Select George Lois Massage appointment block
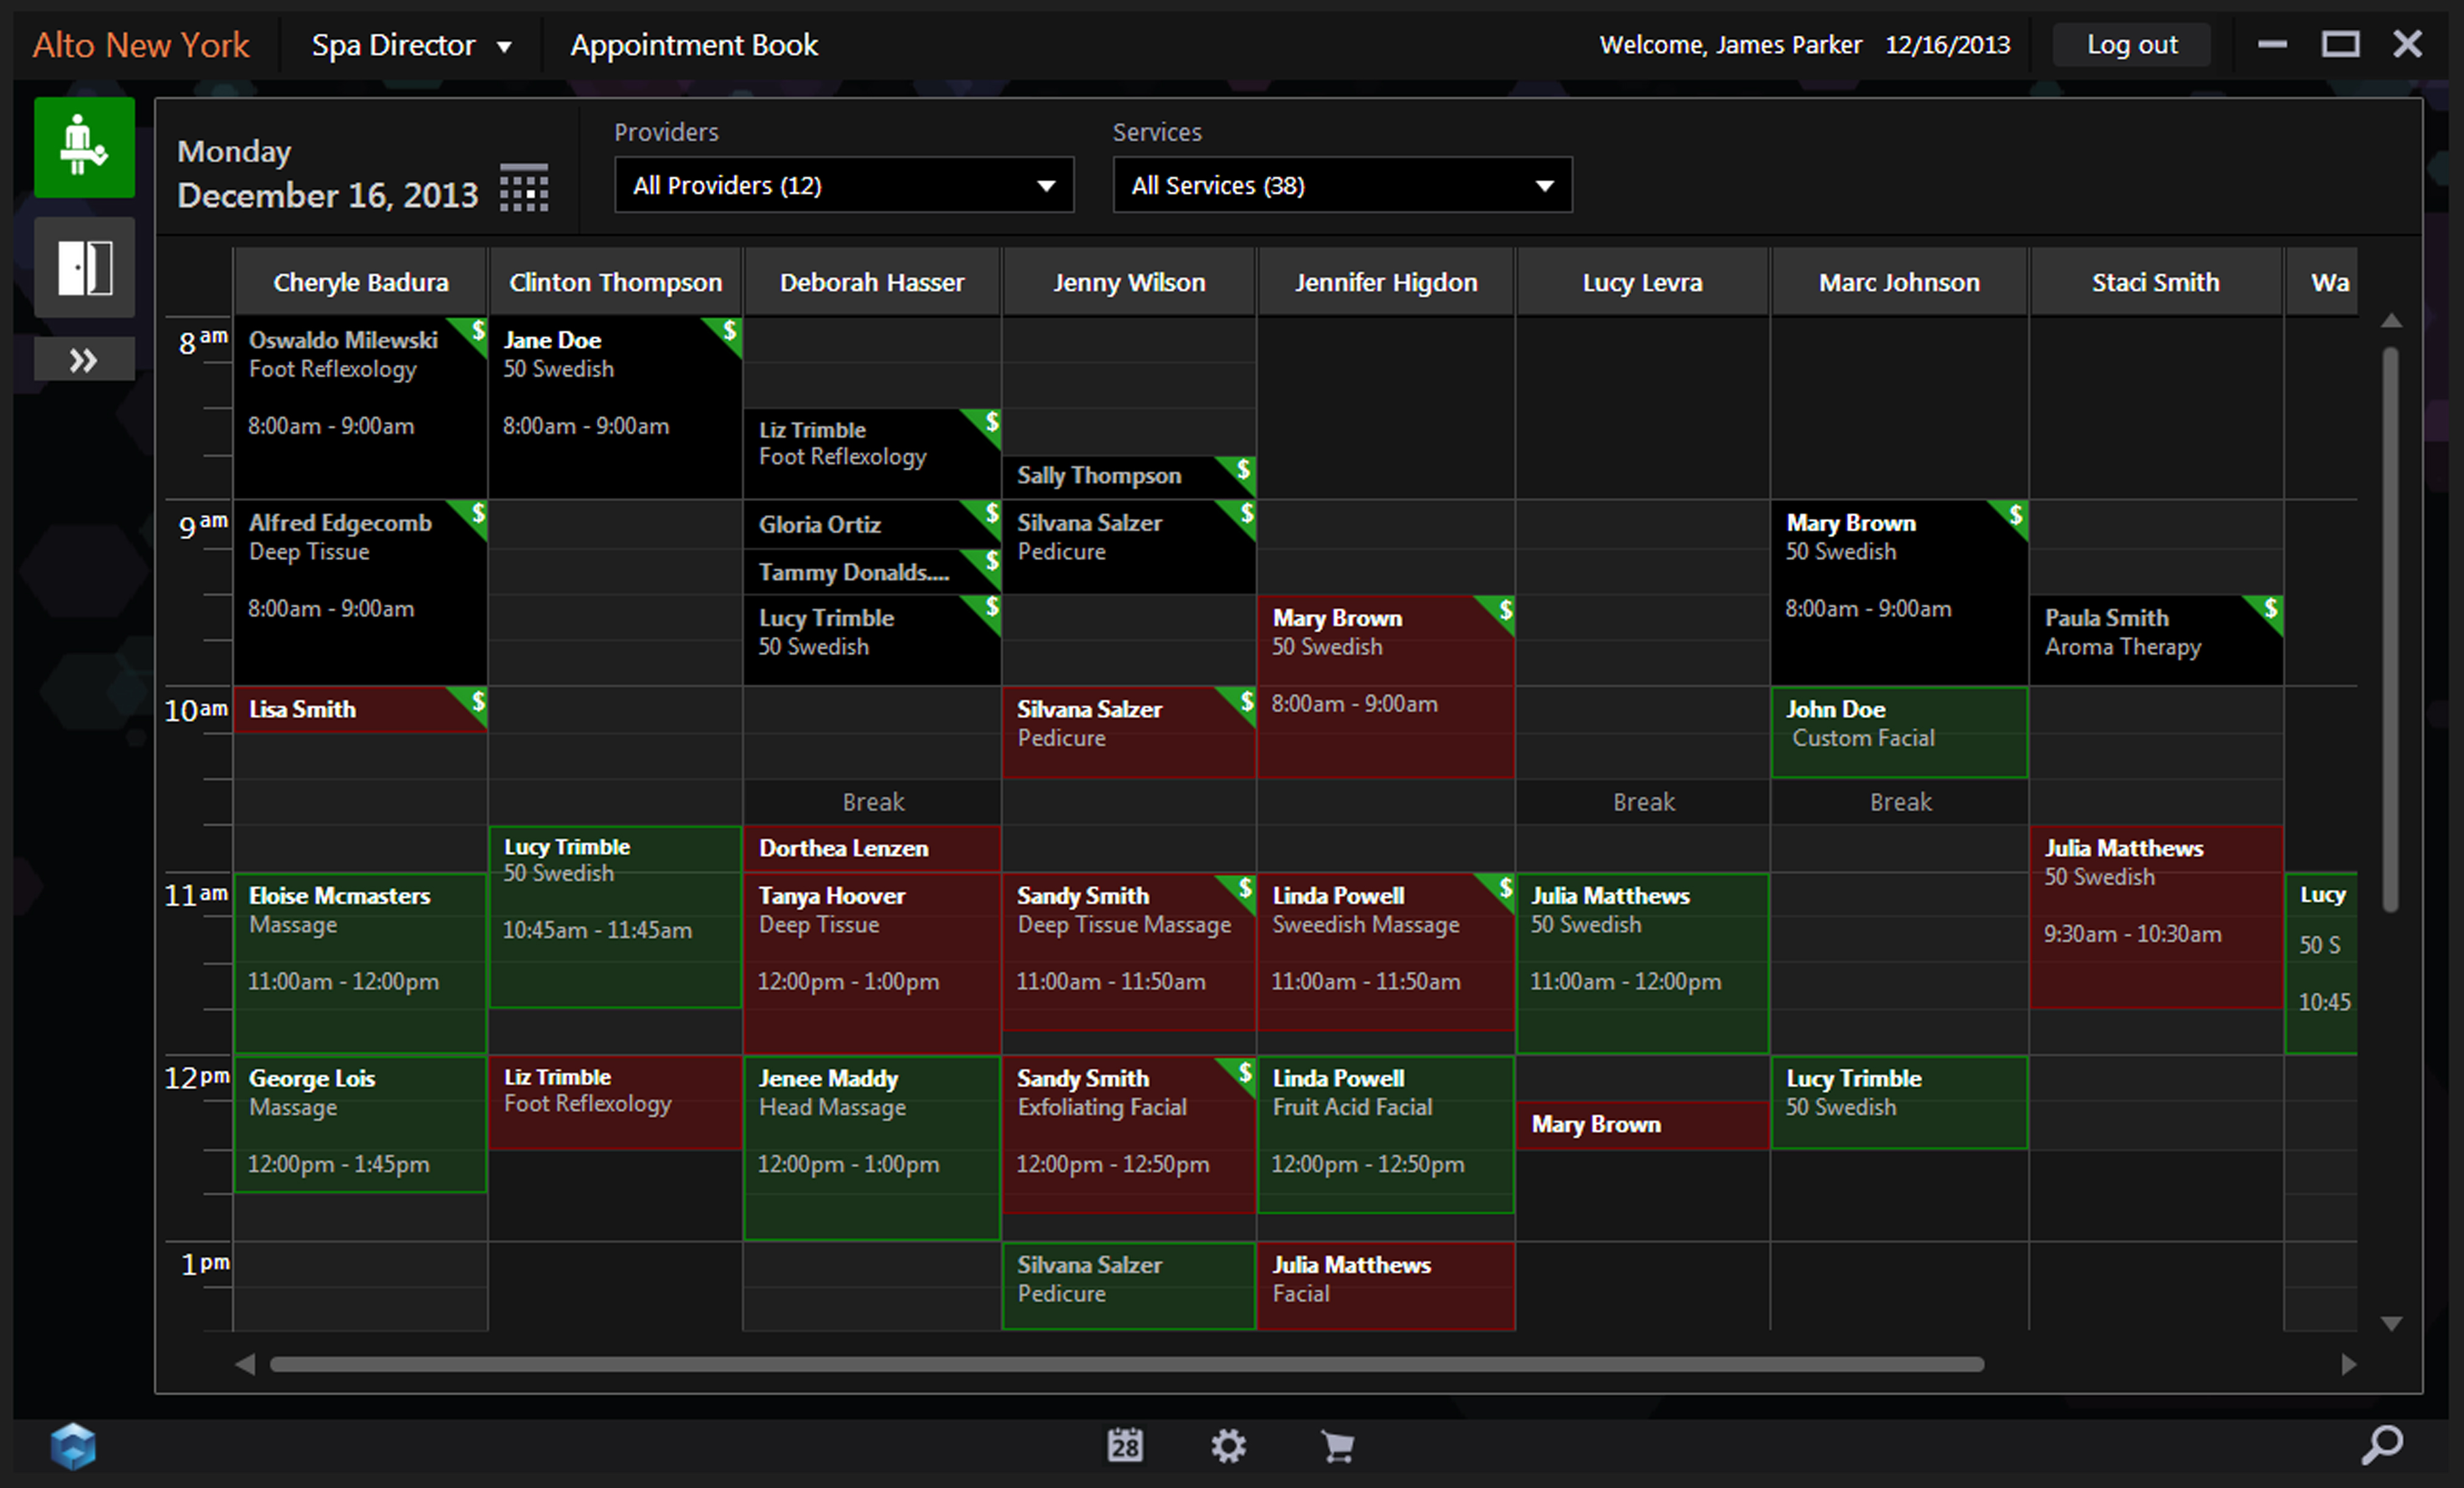Screen dimensions: 2464x1488 (x=360, y=1124)
